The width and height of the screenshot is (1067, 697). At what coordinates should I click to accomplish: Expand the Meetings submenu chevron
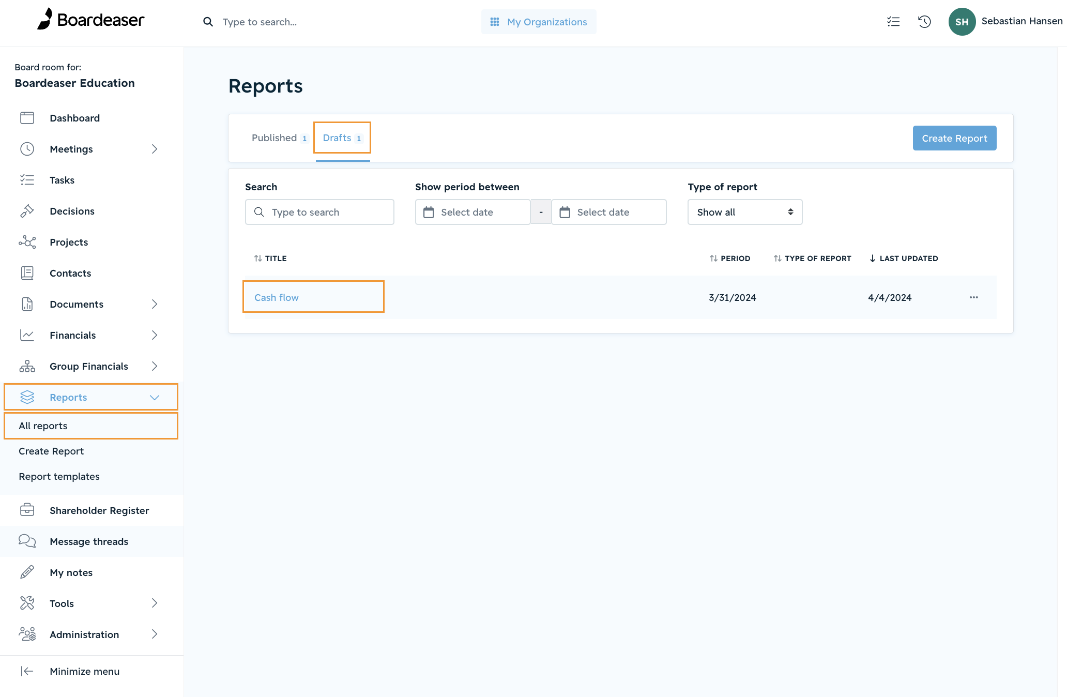[155, 149]
